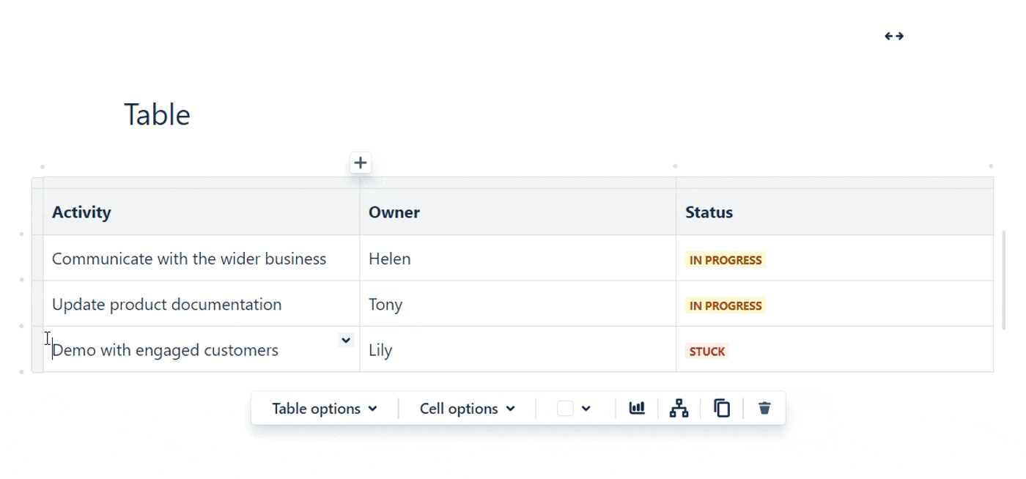Open the Cell options dropdown
1026x479 pixels.
click(x=467, y=409)
